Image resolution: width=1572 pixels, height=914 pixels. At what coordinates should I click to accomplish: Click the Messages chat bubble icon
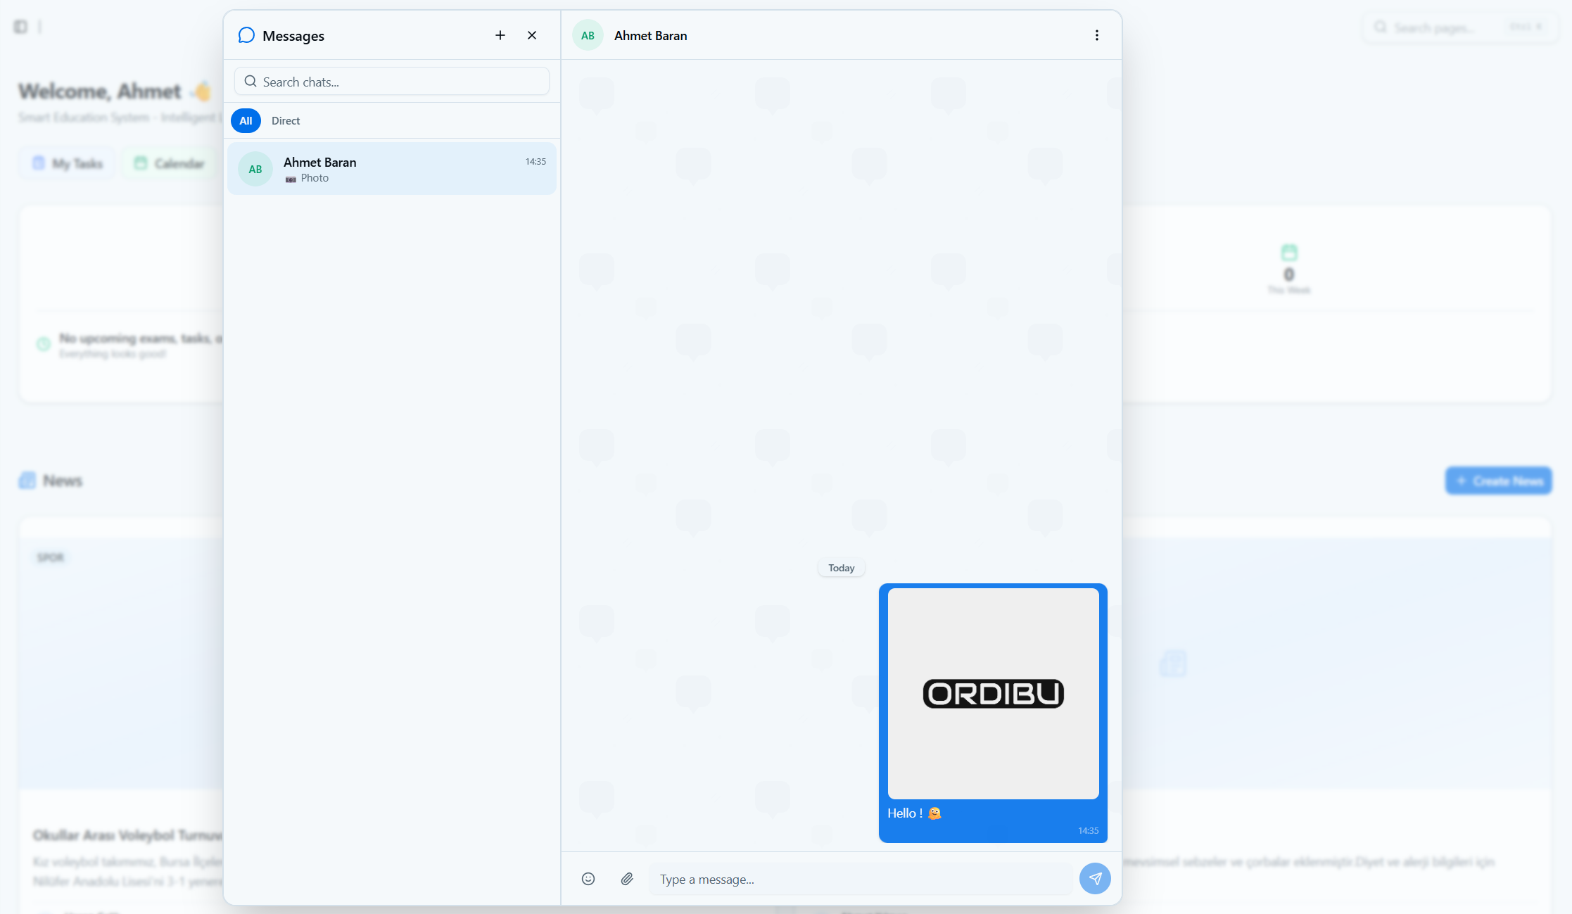[246, 35]
